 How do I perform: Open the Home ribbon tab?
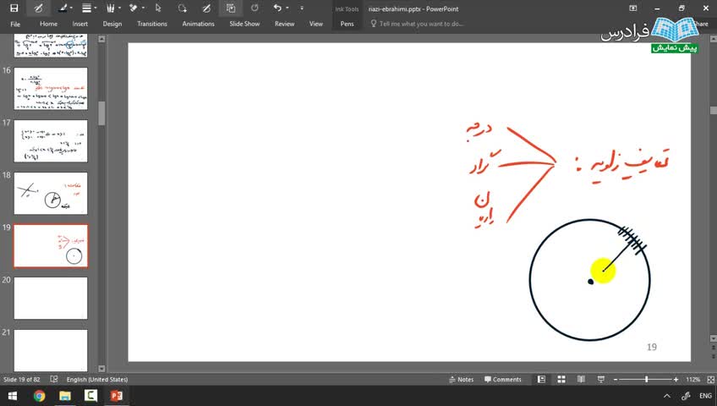[48, 24]
